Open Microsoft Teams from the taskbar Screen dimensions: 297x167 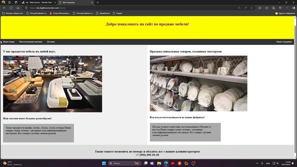pyautogui.click(x=152, y=163)
